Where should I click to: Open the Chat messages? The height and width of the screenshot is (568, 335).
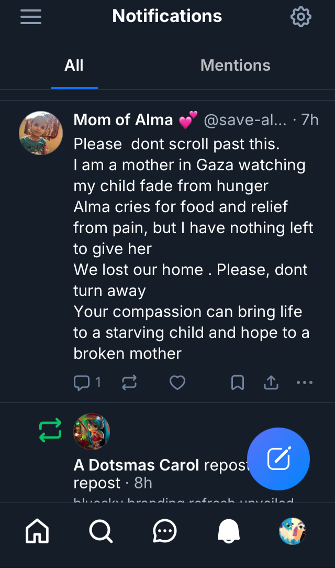164,532
